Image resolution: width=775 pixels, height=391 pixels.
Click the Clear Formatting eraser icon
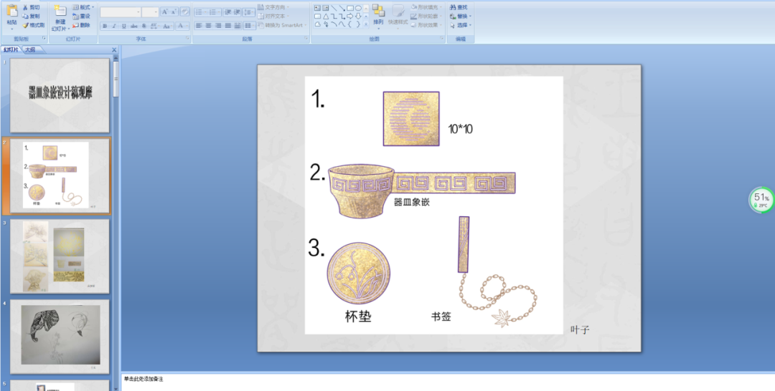coord(184,12)
